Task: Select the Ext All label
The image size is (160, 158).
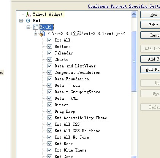Action: (62, 40)
